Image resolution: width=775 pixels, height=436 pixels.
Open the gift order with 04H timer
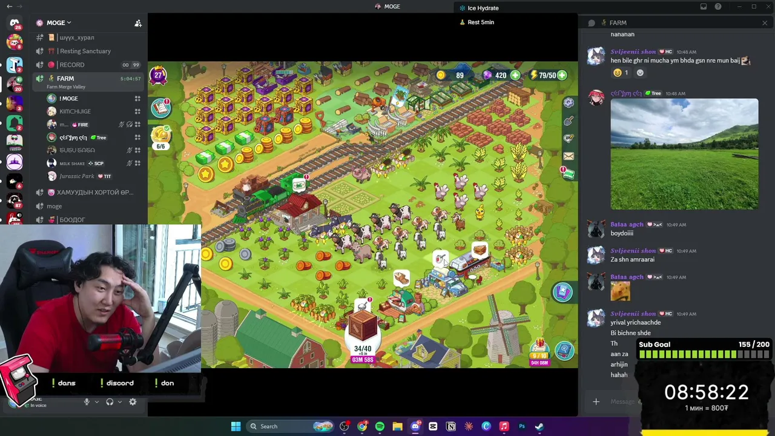[x=539, y=352]
